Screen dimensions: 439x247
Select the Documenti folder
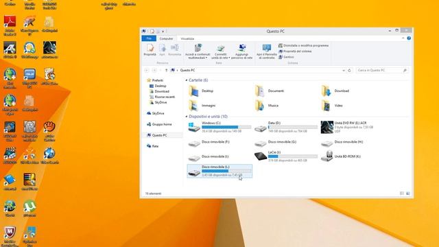(270, 91)
